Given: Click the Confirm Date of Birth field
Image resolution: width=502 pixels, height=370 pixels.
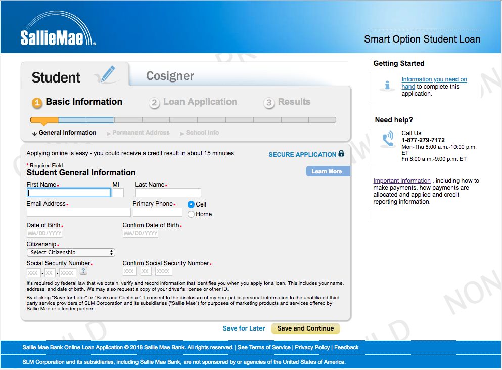Looking at the screenshot, I should pos(141,233).
